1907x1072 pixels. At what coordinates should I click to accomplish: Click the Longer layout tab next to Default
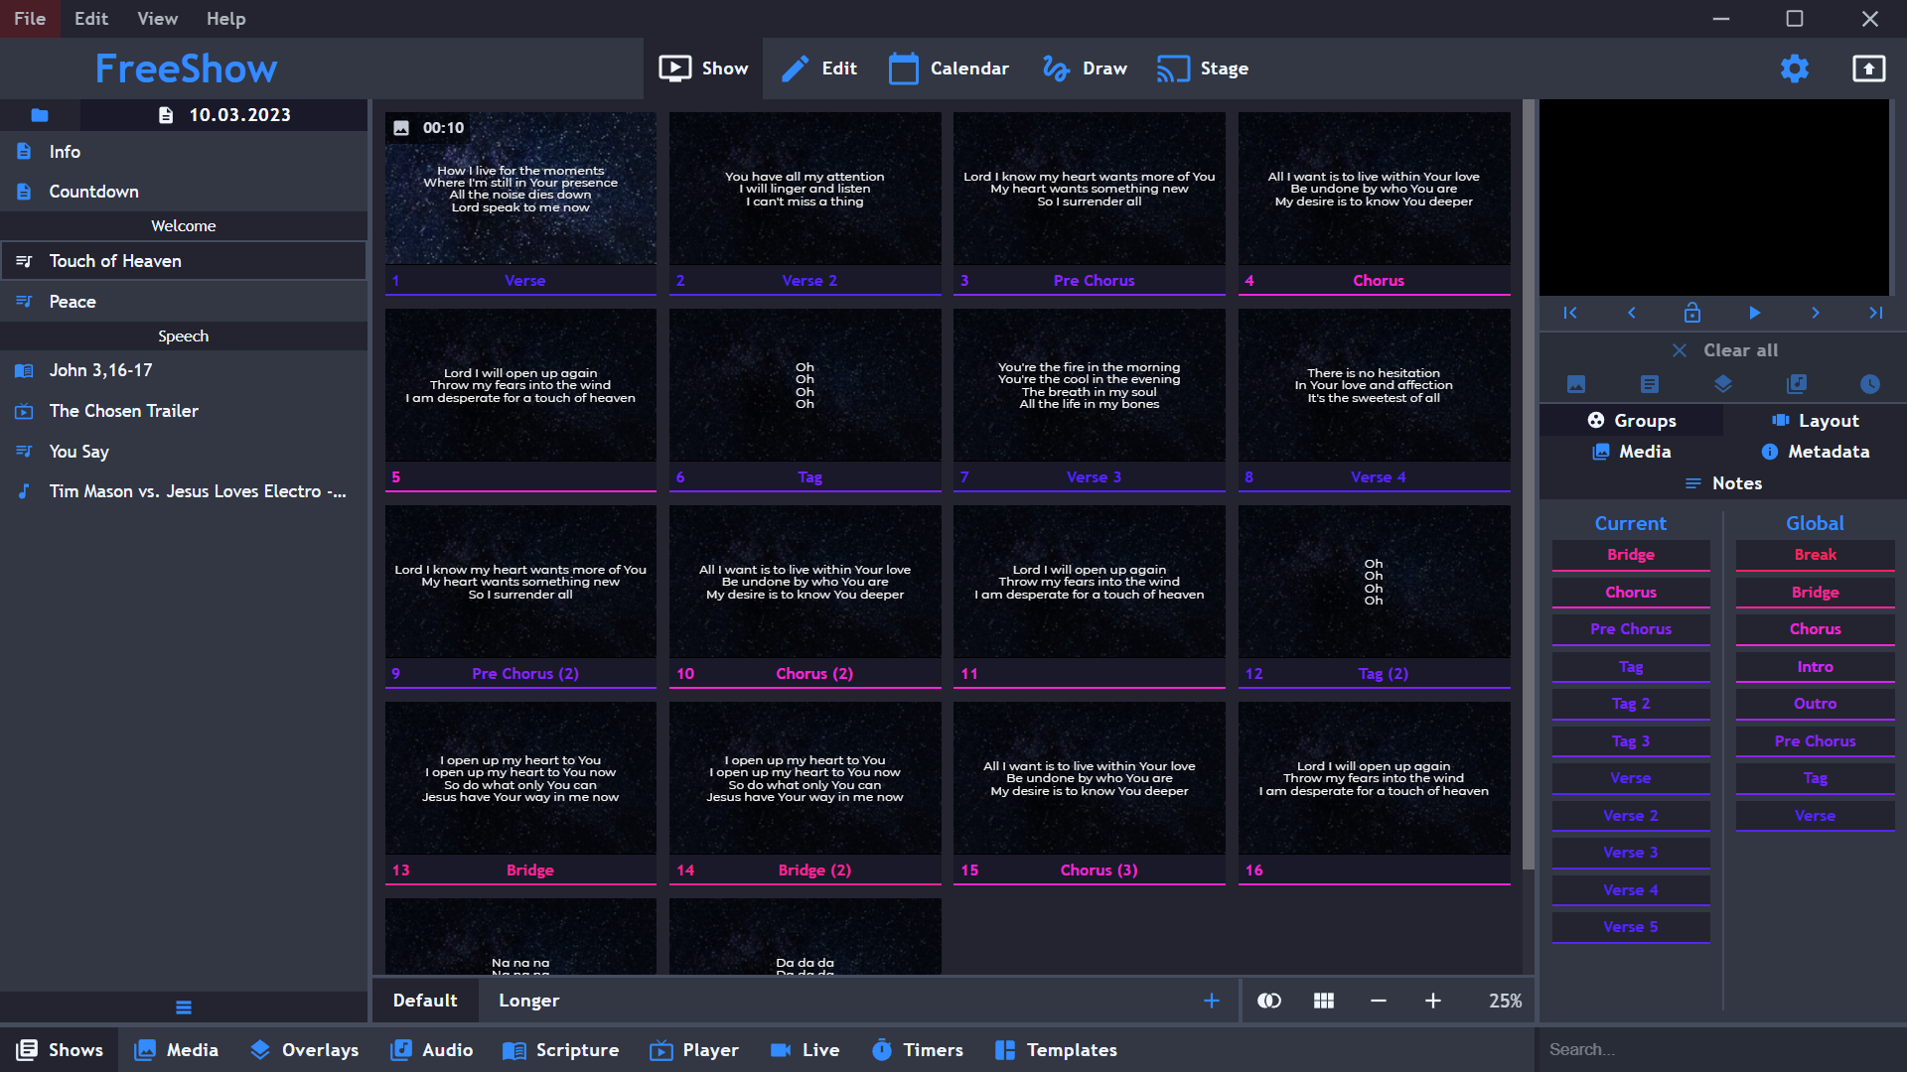528,1001
